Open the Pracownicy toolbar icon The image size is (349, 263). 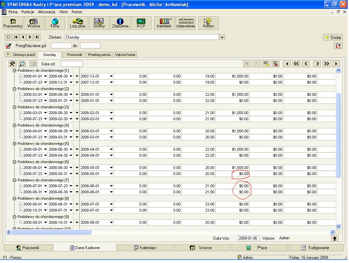point(13,23)
